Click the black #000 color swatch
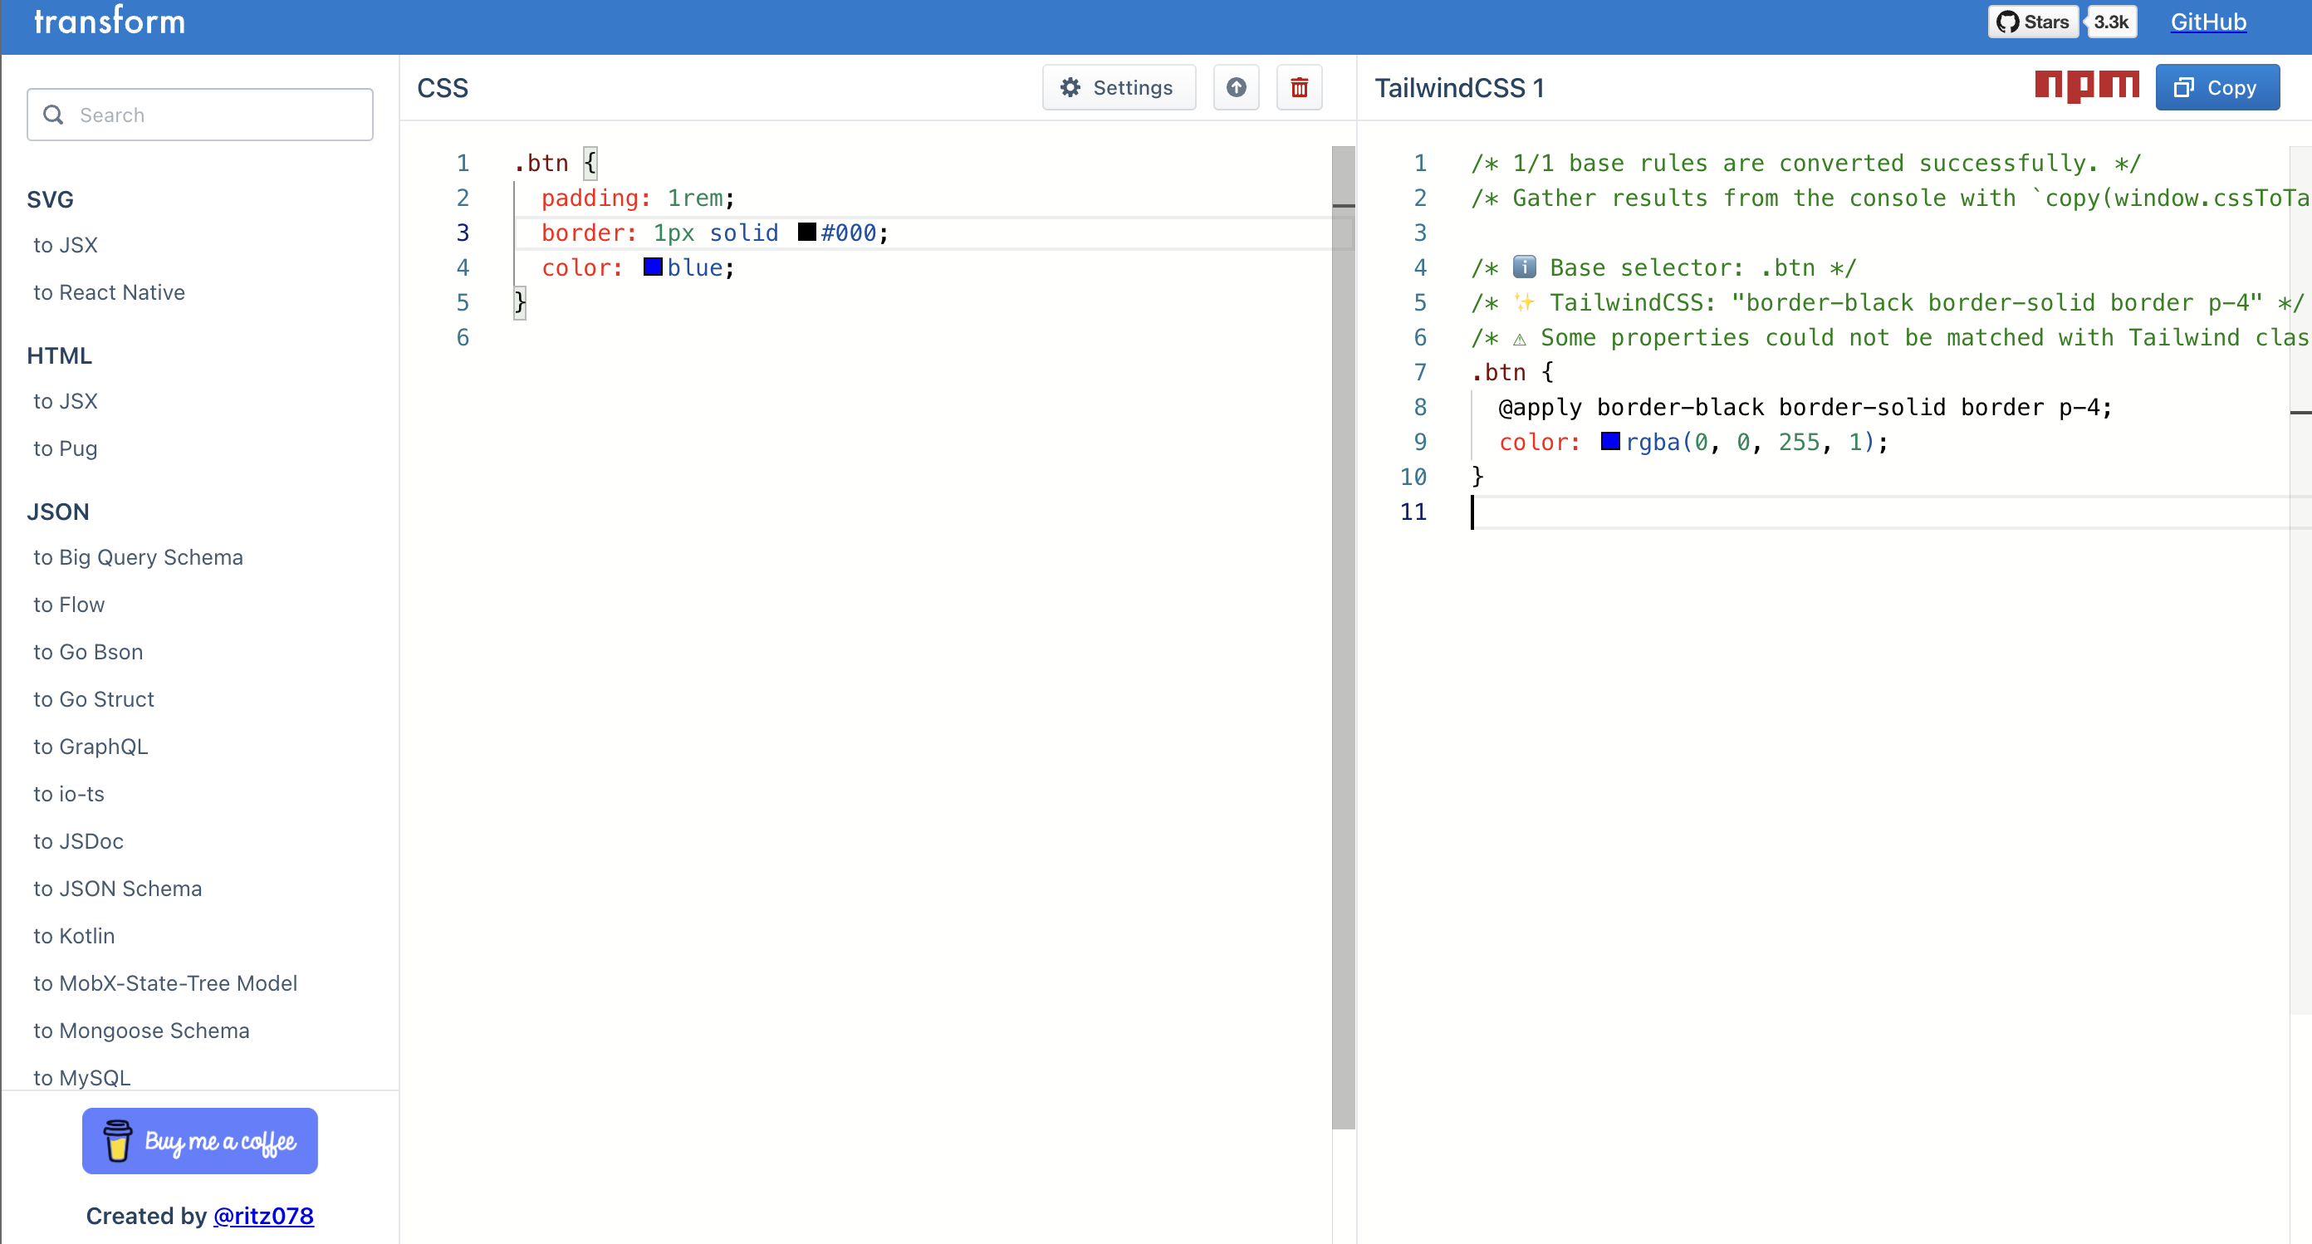 pos(807,233)
